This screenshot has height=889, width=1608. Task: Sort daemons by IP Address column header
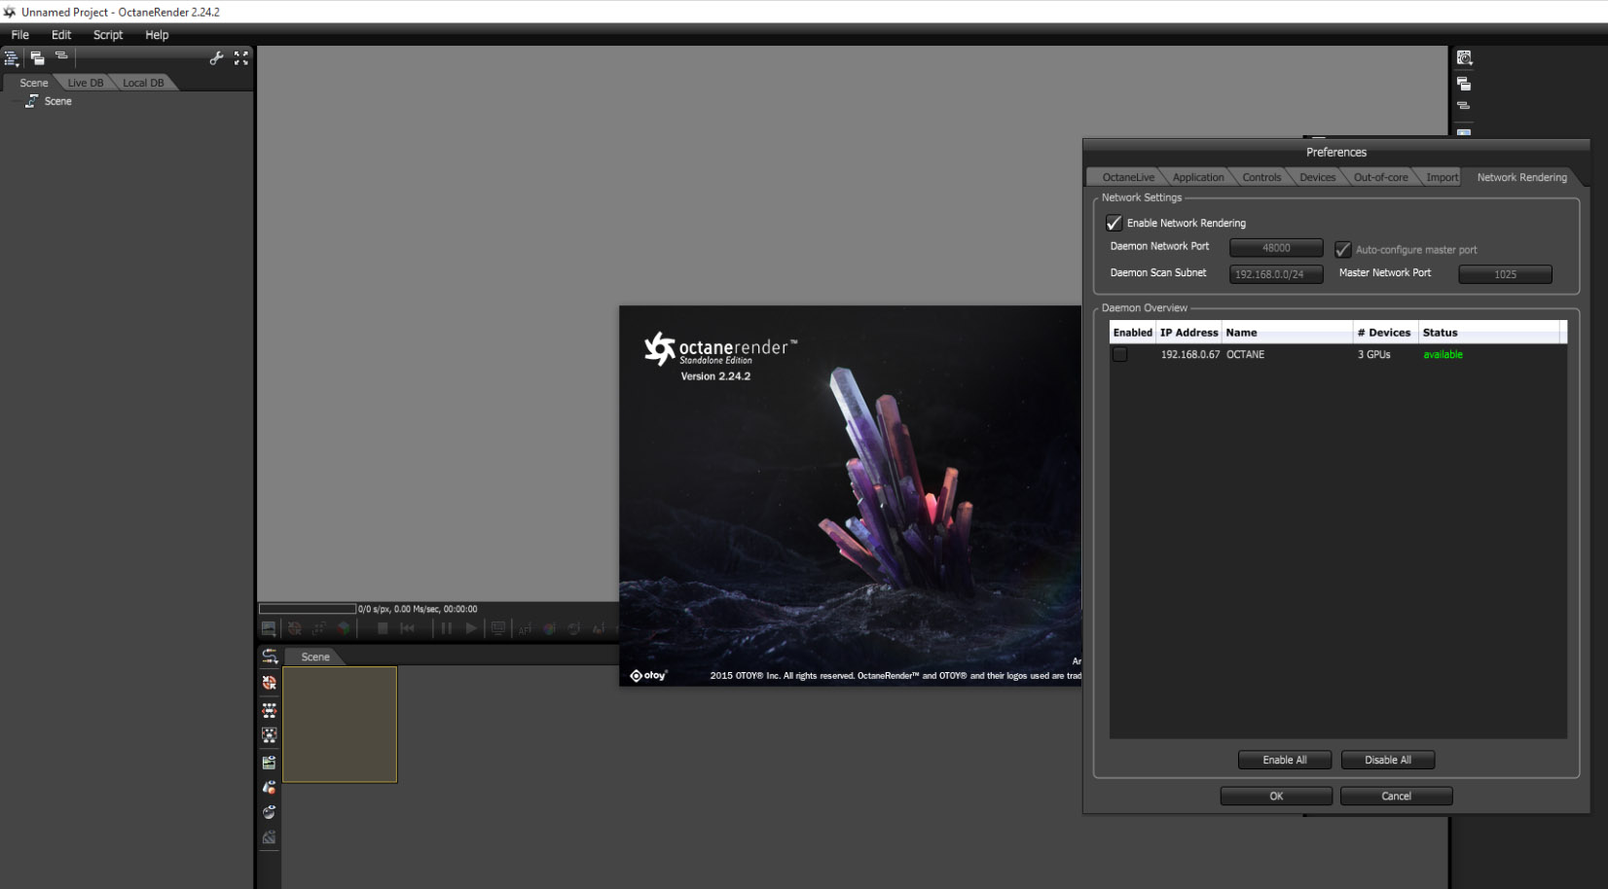click(x=1189, y=333)
